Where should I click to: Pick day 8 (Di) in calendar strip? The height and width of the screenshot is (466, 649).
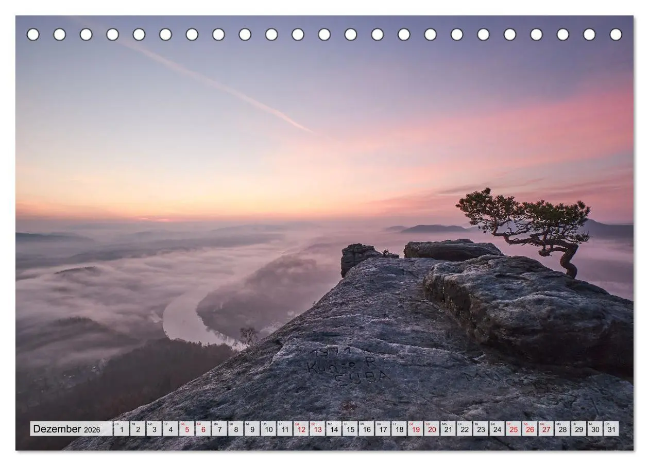pyautogui.click(x=235, y=429)
